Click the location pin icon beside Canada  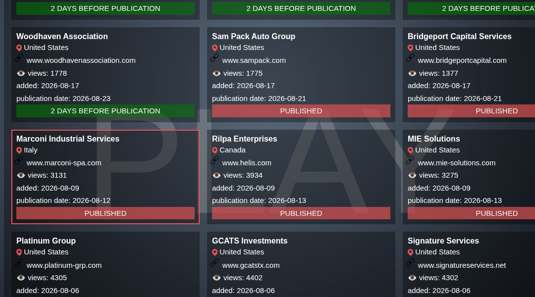coord(214,150)
